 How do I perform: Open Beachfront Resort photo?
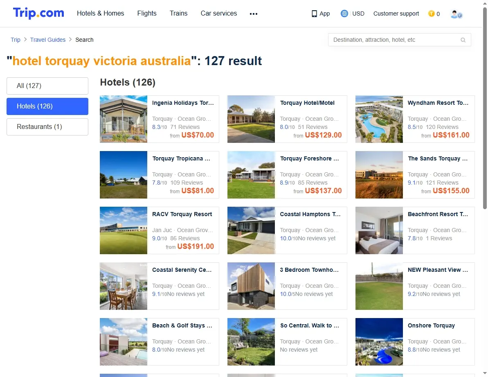[x=379, y=230]
